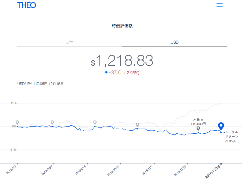242x185 pixels.
Task: Select the 2016/9/18 axis date dot
Action: pyautogui.click(x=87, y=164)
